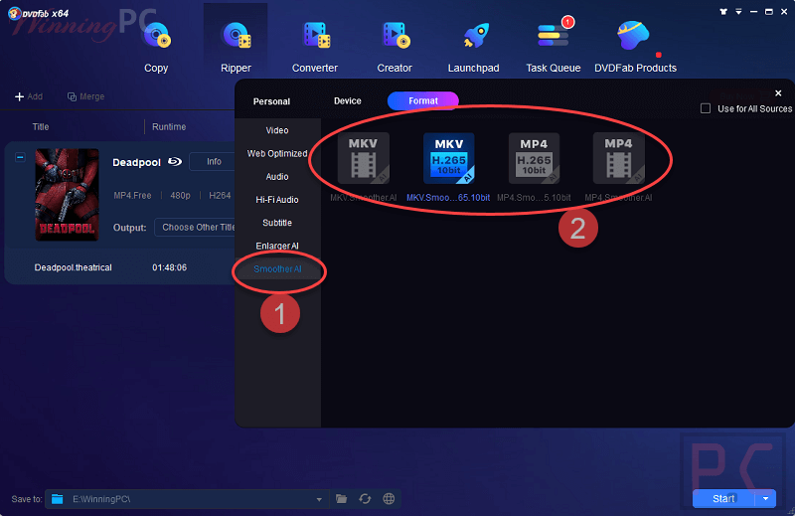
Task: Browse output folder with folder icon
Action: pyautogui.click(x=341, y=499)
